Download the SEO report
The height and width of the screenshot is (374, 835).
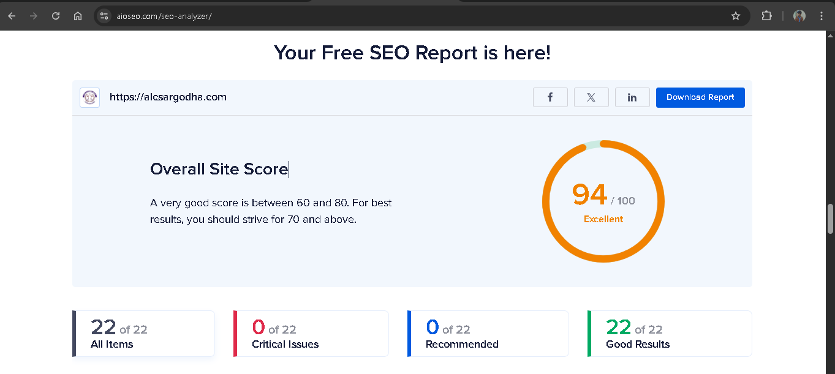pyautogui.click(x=700, y=97)
